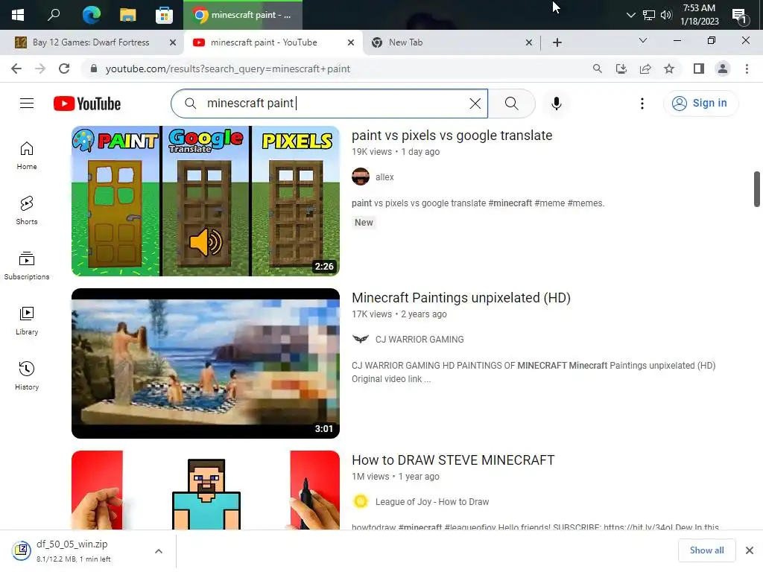Open a new browser tab with plus button
This screenshot has width=763, height=572.
(557, 42)
